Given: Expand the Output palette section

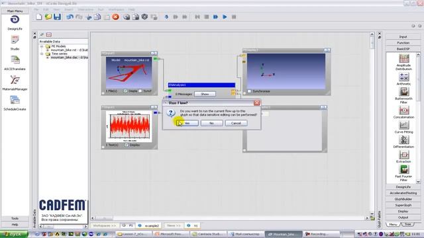Looking at the screenshot, I should pyautogui.click(x=403, y=218).
